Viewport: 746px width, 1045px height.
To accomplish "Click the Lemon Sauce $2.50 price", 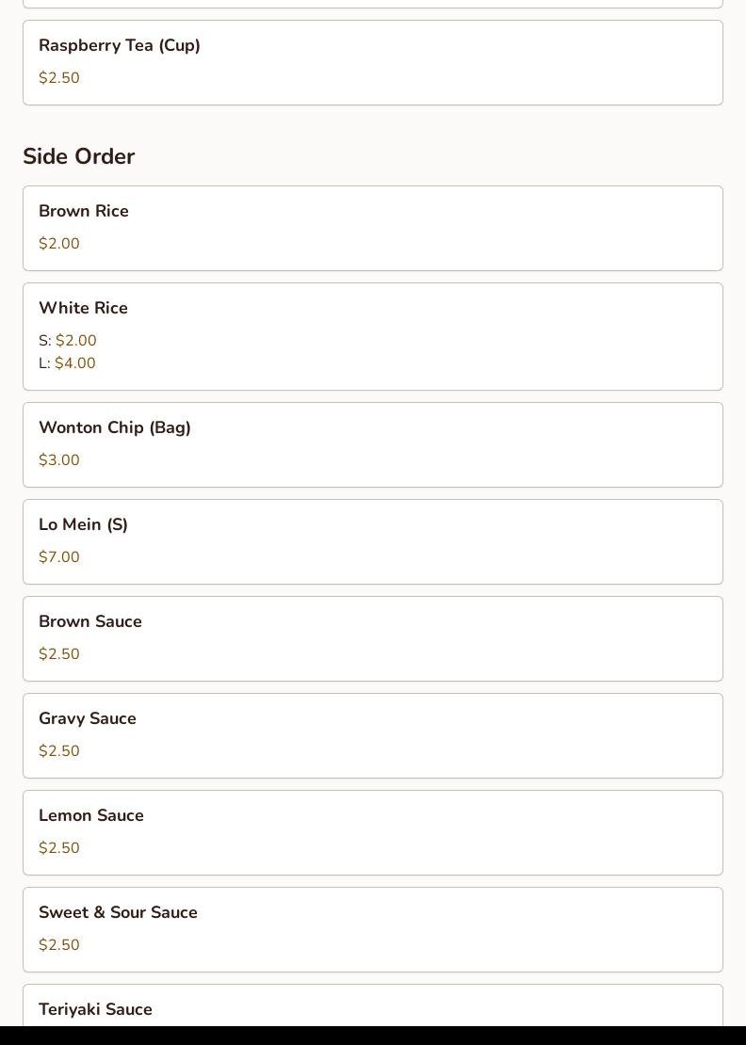I will click(59, 847).
